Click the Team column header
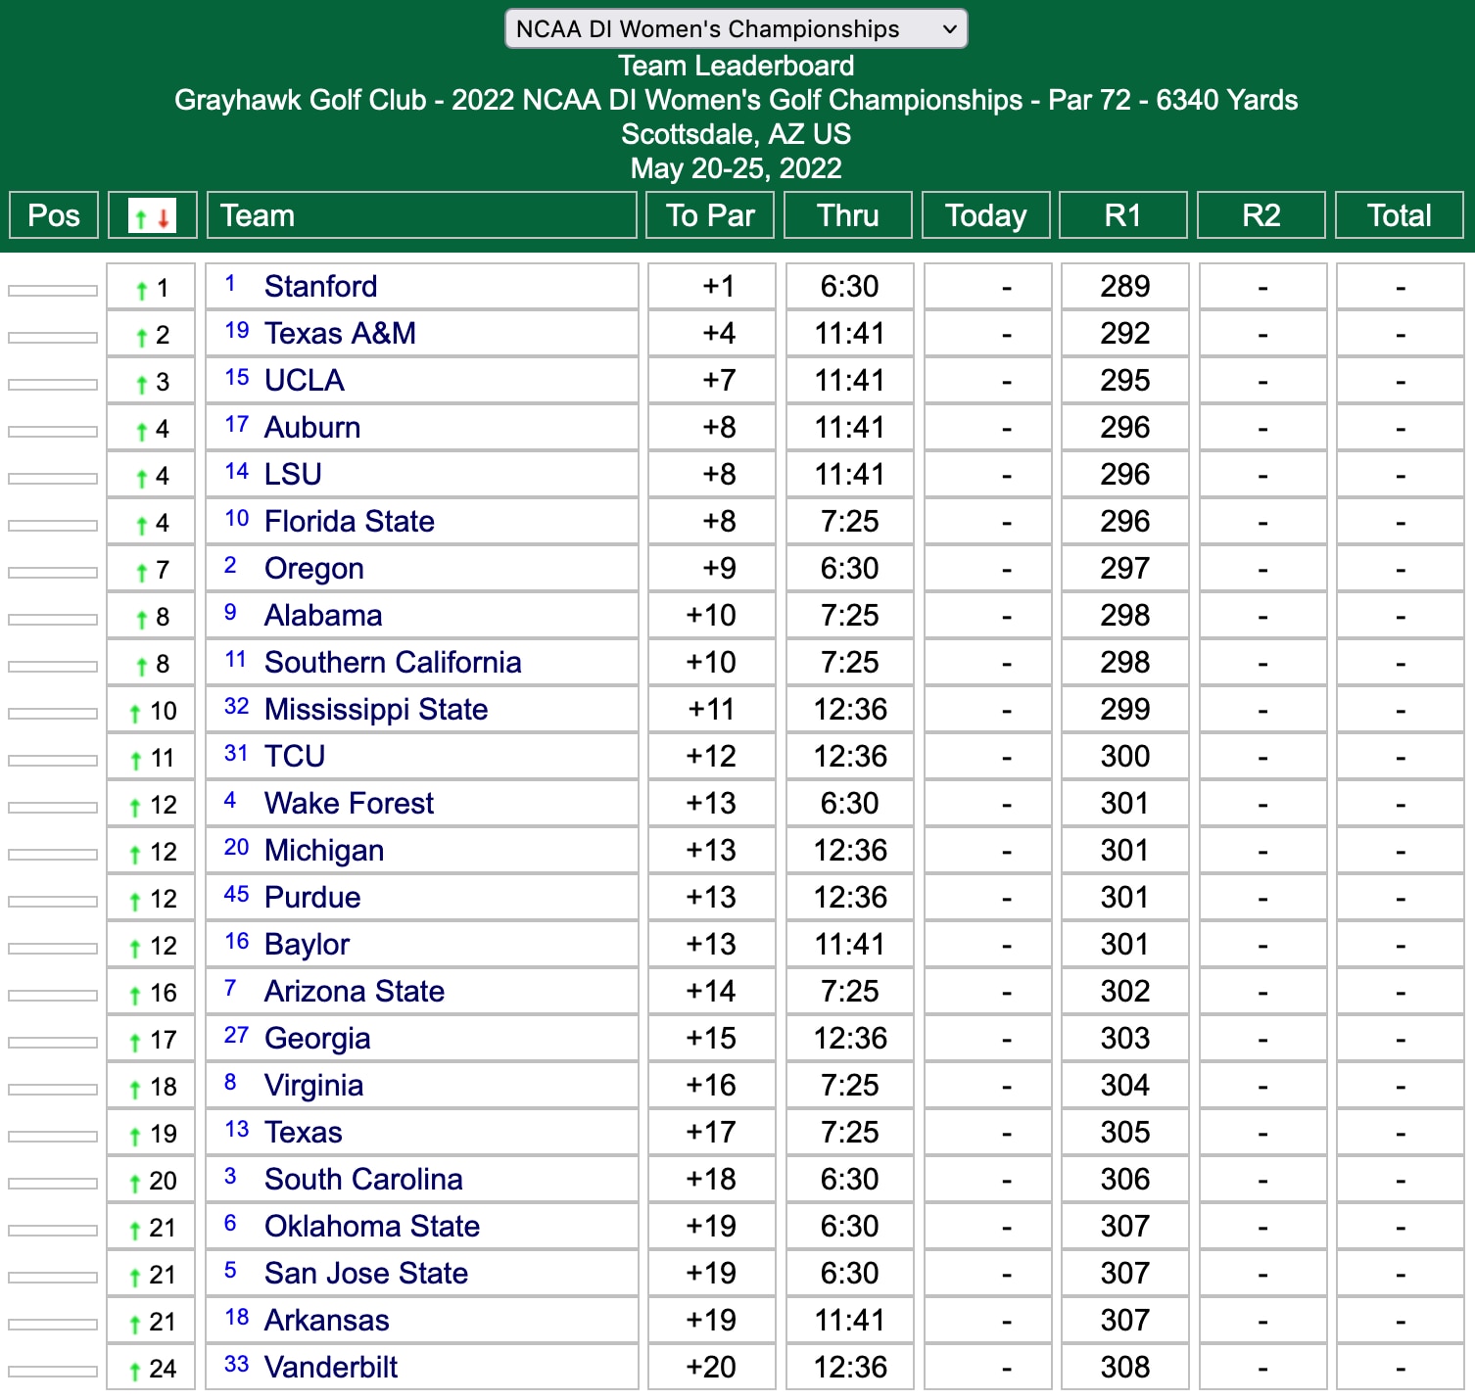Viewport: 1475px width, 1400px height. pyautogui.click(x=258, y=215)
